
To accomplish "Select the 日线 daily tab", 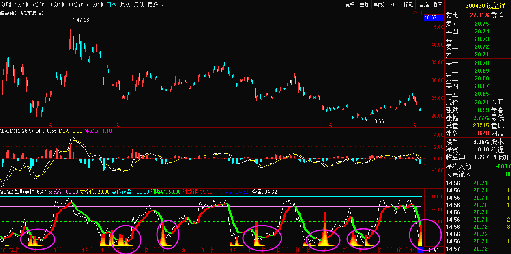I will pos(112,4).
